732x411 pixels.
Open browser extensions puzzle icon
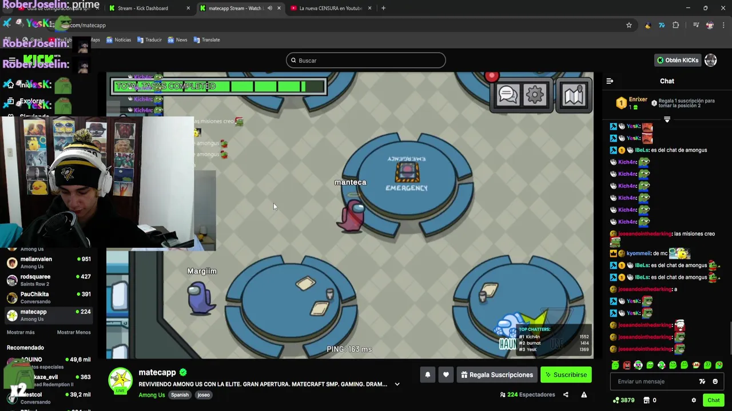coord(676,25)
